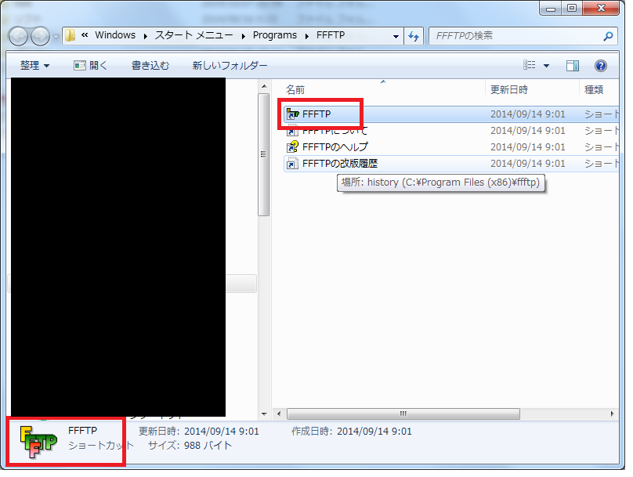This screenshot has width=633, height=477.
Task: Click the 書き込む burn button
Action: [x=150, y=65]
